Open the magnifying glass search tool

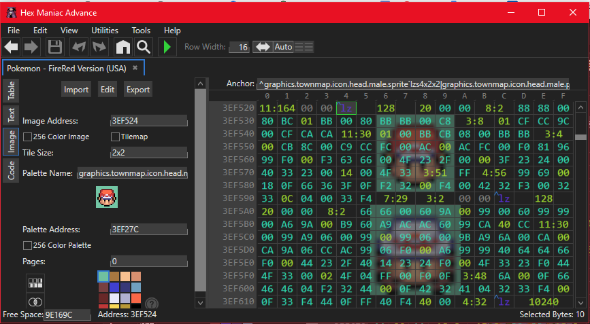[x=143, y=47]
